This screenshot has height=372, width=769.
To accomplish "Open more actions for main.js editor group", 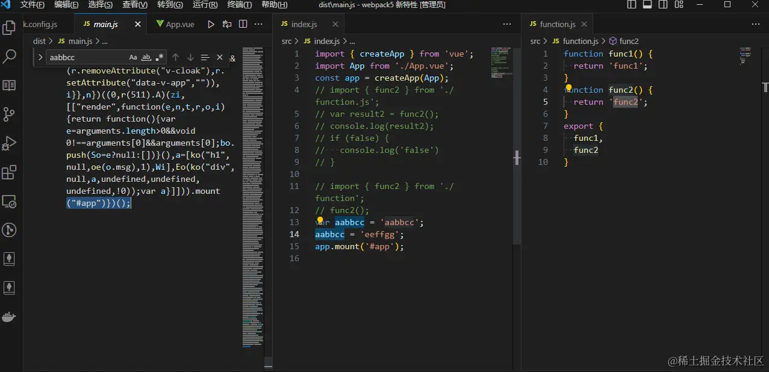I will tap(259, 24).
